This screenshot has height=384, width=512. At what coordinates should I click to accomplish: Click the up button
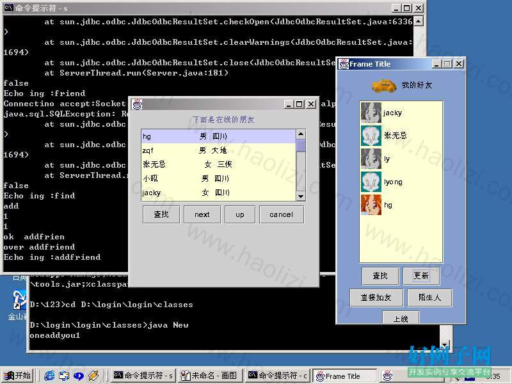(x=240, y=214)
